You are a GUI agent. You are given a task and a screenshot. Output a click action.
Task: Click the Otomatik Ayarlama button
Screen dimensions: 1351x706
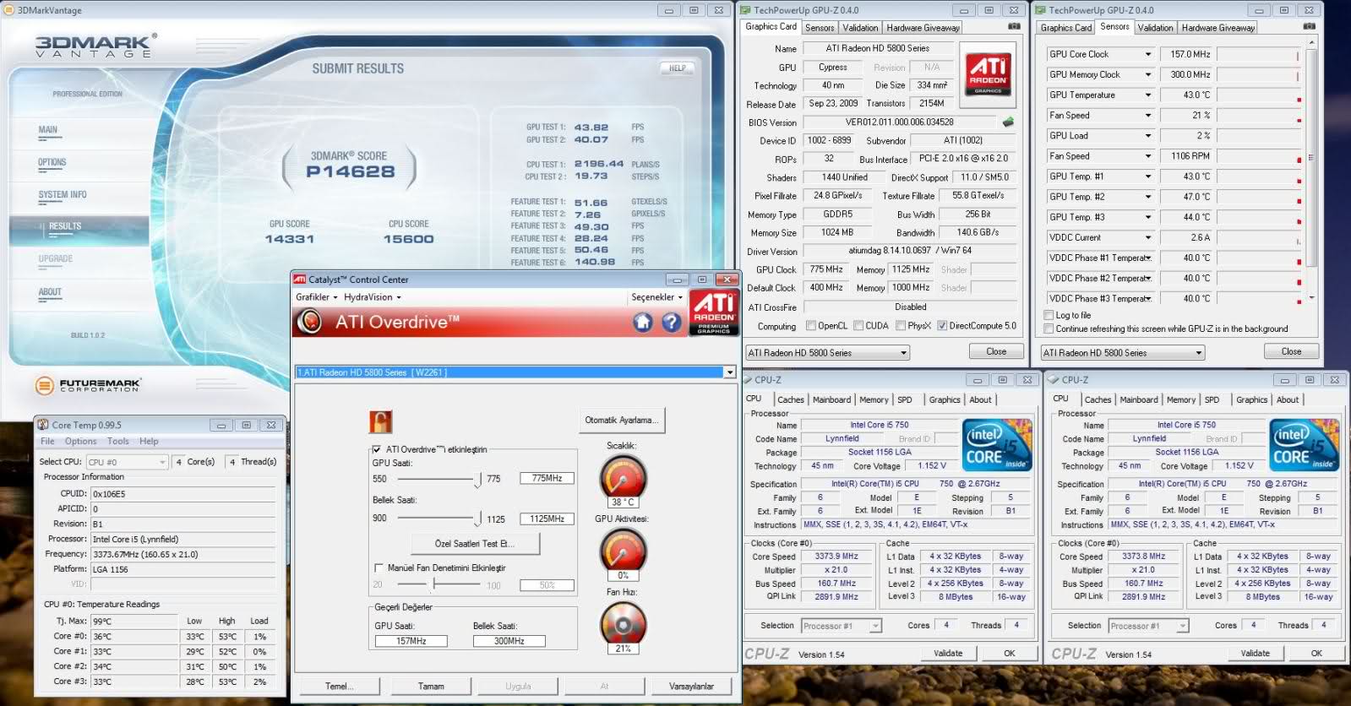tap(623, 420)
